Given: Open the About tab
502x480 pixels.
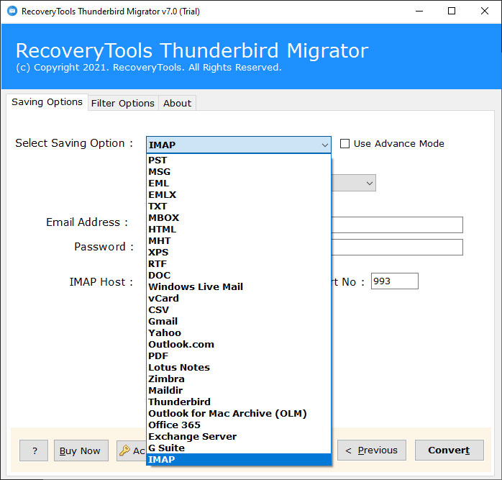Looking at the screenshot, I should click(x=177, y=103).
